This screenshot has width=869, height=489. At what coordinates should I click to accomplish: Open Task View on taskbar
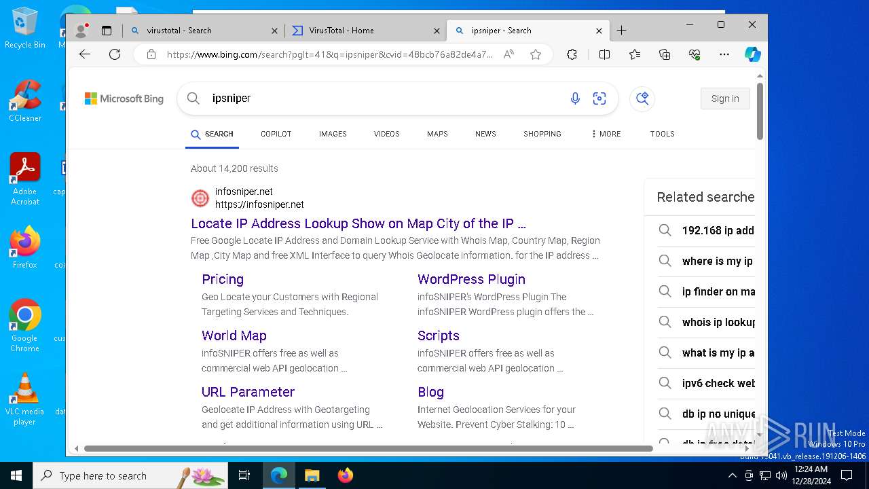244,475
